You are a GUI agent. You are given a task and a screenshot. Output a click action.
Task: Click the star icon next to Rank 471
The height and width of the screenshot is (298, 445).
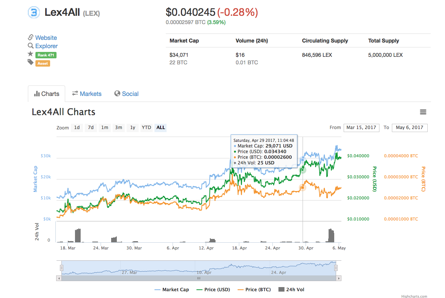(x=31, y=54)
